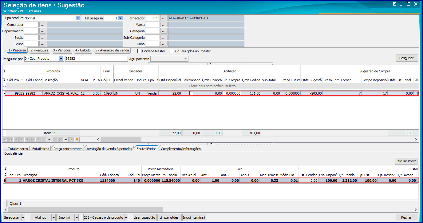Click previous page navigator icon
Screen dimensions: 423x223
(11, 140)
